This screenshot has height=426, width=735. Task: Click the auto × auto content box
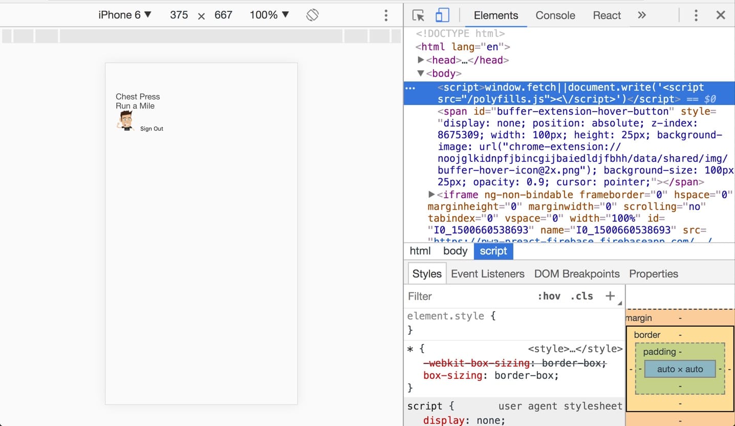tap(680, 369)
